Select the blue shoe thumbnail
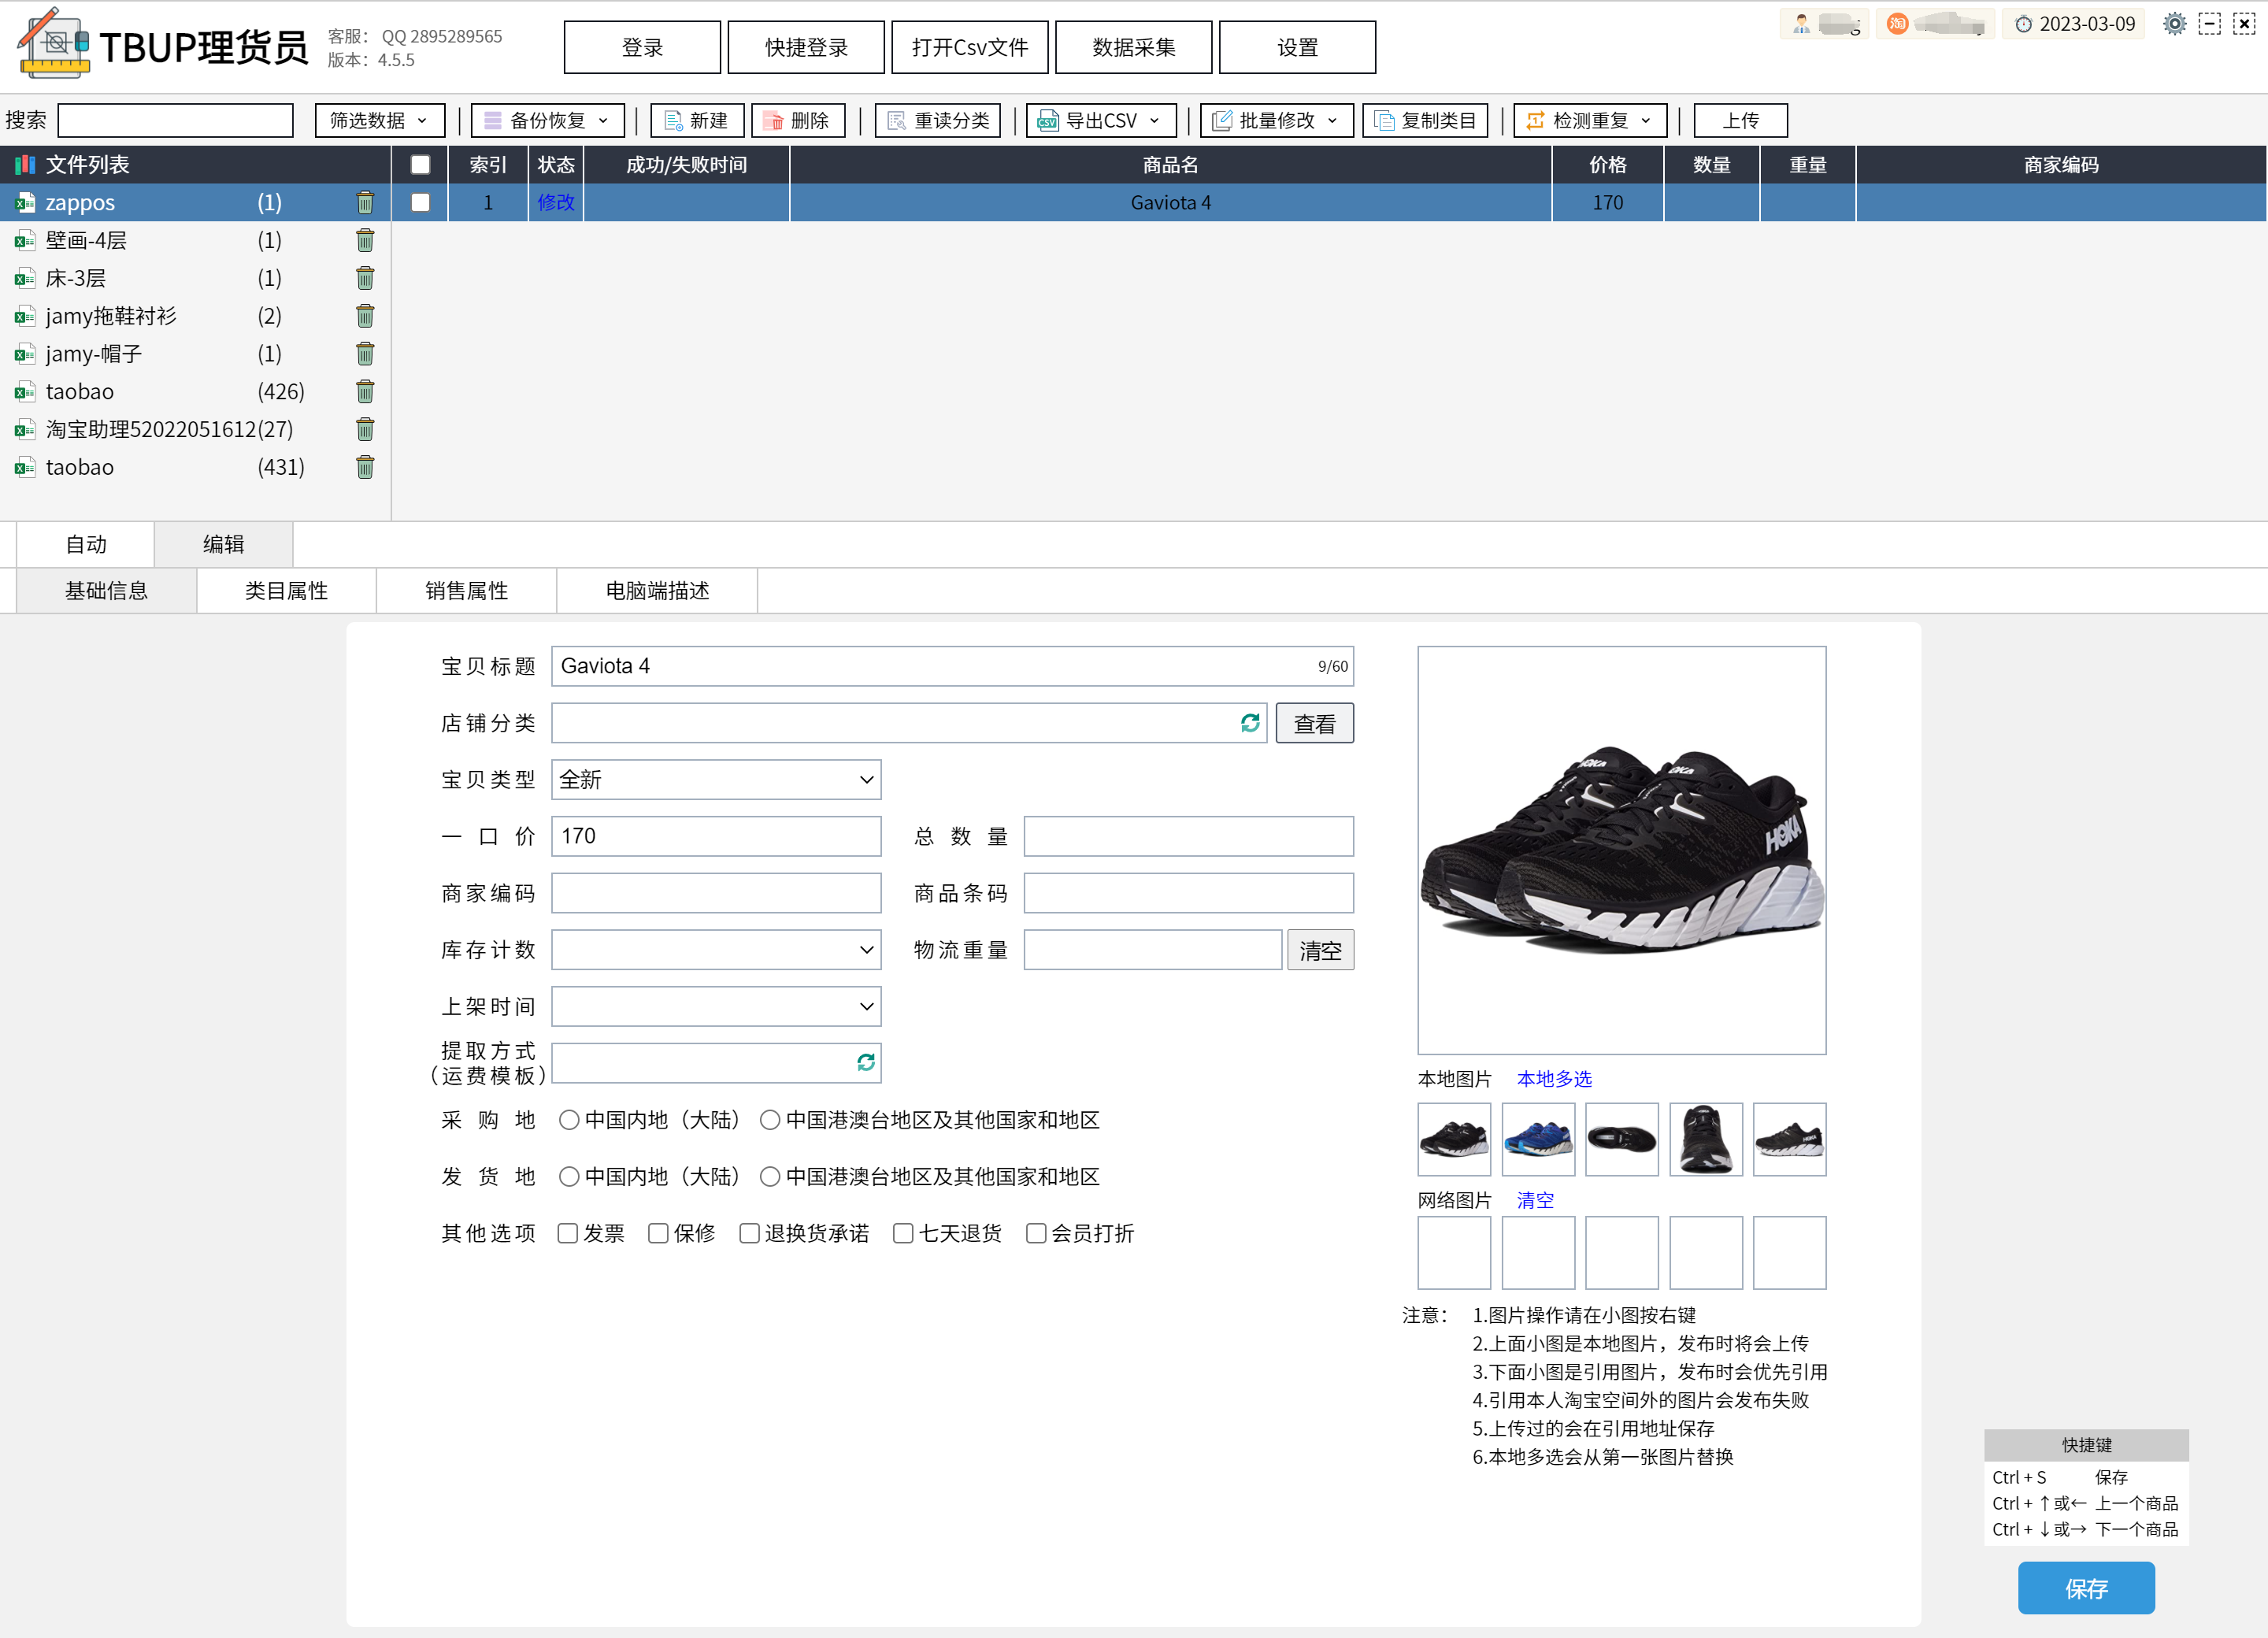Viewport: 2268px width, 1638px height. click(x=1538, y=1139)
